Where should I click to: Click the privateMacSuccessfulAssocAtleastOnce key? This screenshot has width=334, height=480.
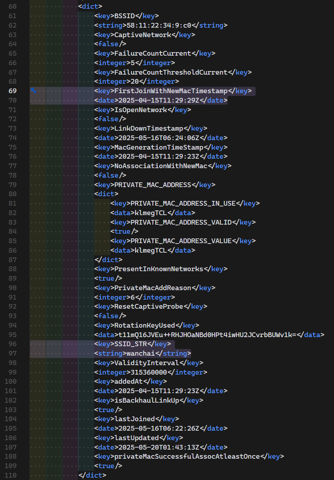[x=187, y=457]
